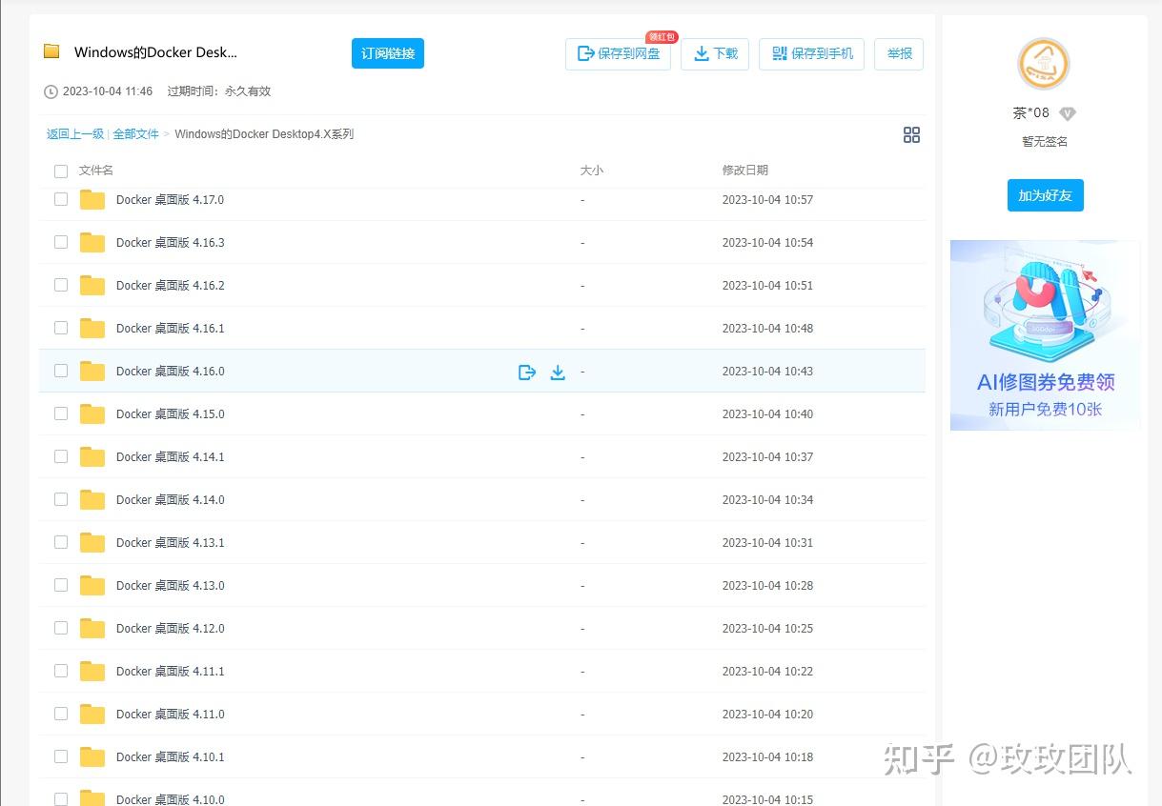This screenshot has width=1162, height=806.
Task: Check the box for Docker 桌面版 4.15.0
Action: pos(61,413)
